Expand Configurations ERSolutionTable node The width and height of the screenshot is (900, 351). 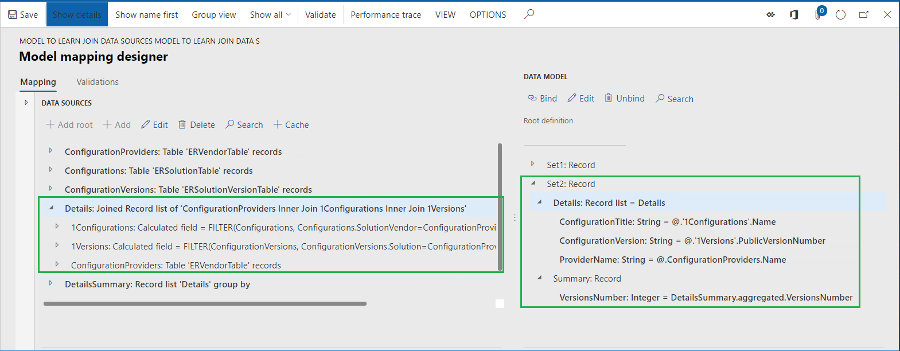50,170
